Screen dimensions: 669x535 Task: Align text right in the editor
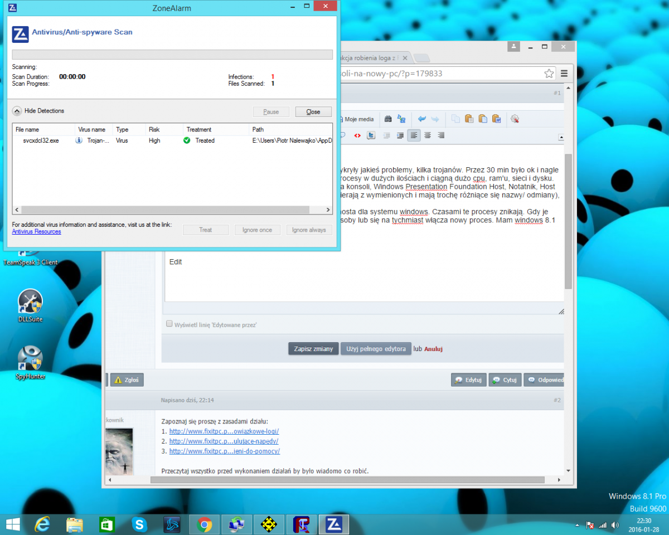(x=441, y=135)
